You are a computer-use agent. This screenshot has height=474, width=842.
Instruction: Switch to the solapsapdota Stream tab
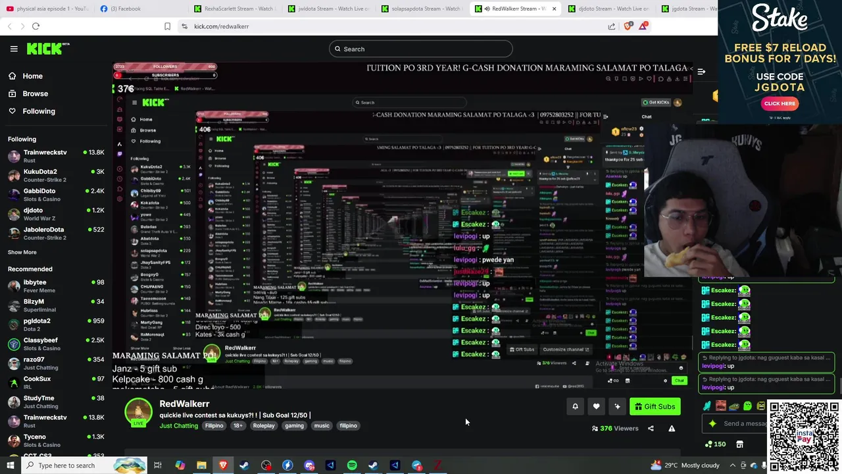[x=424, y=9]
